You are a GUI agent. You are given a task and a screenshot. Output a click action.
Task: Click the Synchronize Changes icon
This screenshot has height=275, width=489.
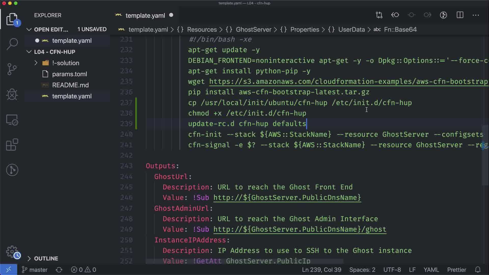coord(59,270)
